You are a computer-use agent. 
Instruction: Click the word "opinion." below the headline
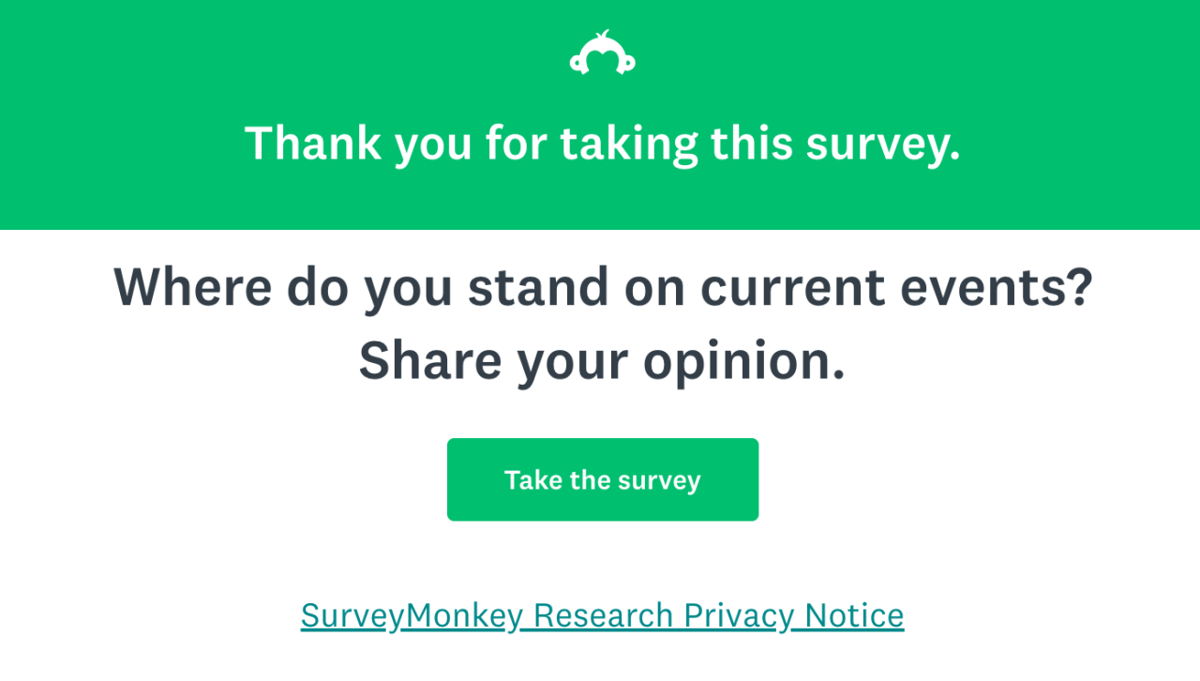click(x=743, y=360)
